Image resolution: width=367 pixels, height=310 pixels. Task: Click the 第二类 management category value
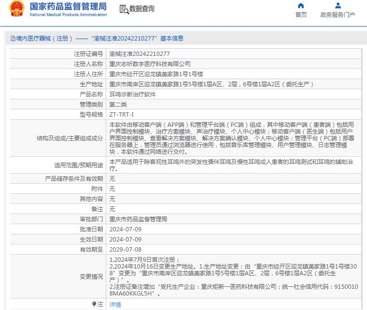coord(118,104)
